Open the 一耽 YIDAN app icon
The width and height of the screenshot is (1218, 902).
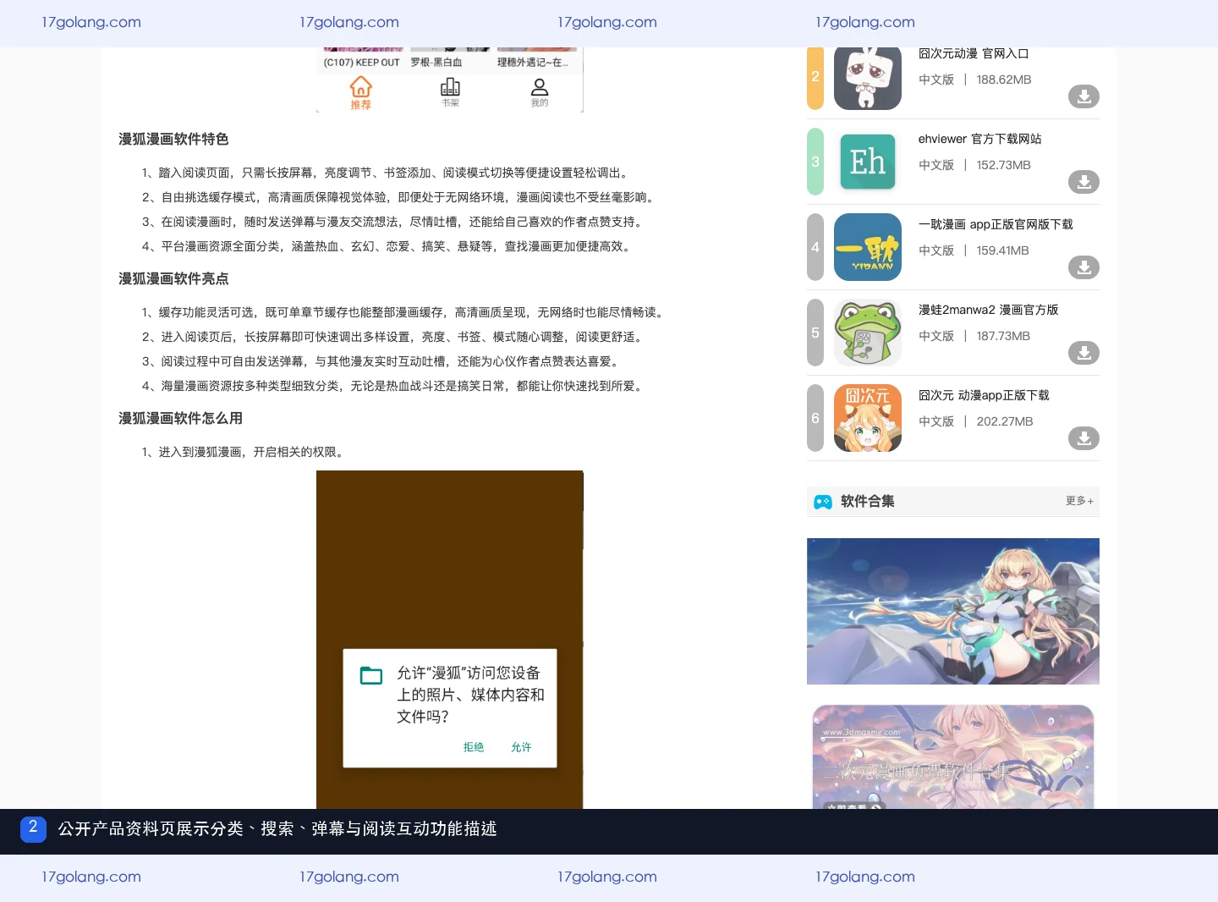coord(868,247)
